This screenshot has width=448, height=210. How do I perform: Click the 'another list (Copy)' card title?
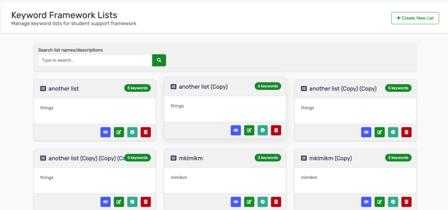203,87
